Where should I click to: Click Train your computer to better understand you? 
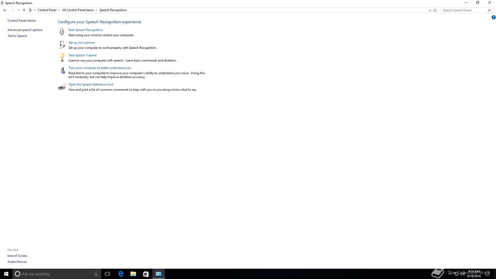pyautogui.click(x=99, y=68)
